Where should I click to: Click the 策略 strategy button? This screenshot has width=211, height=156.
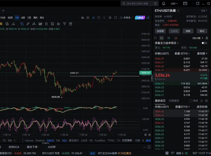point(188,31)
